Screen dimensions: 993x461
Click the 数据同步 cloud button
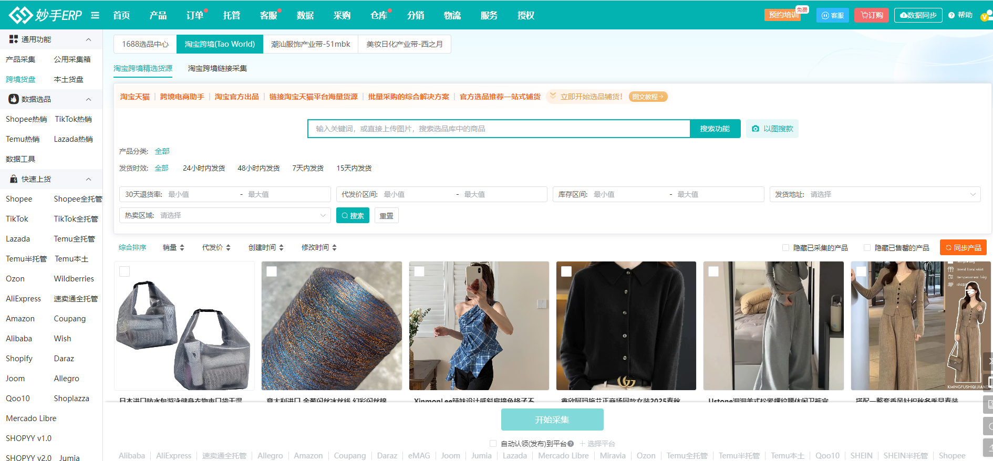[x=918, y=15]
